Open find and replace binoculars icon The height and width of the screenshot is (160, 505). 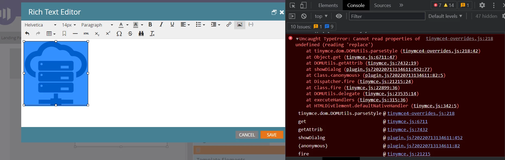click(141, 34)
